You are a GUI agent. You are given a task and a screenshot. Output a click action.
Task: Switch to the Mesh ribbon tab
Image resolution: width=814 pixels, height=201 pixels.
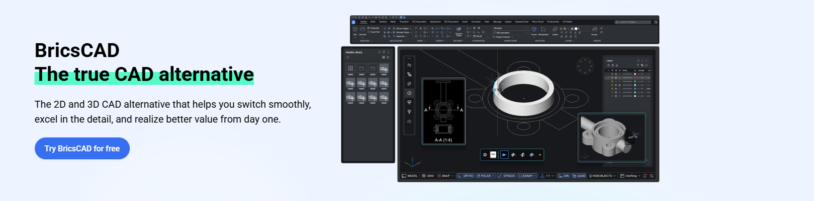point(393,22)
